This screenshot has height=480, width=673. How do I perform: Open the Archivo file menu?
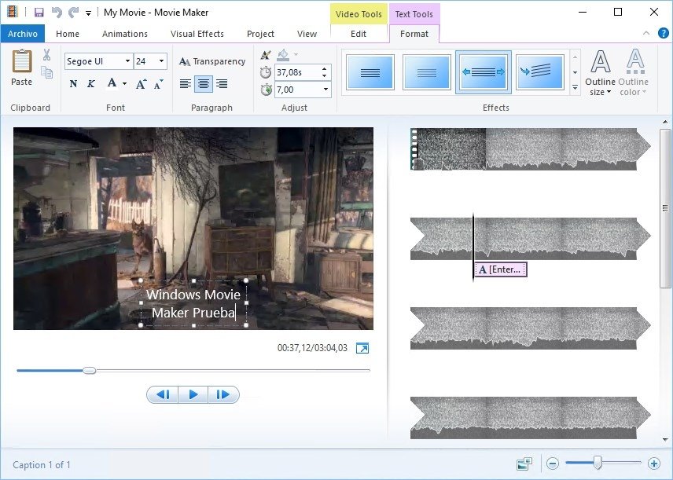[22, 34]
